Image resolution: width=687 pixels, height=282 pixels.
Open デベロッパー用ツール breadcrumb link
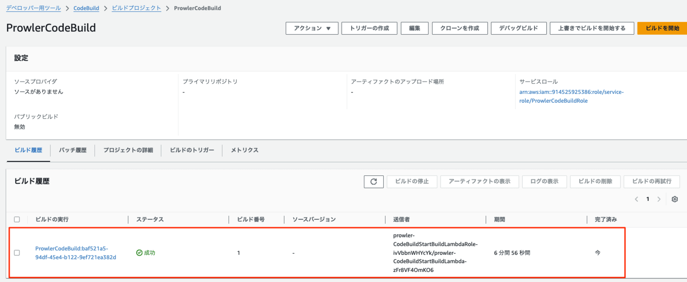(34, 8)
